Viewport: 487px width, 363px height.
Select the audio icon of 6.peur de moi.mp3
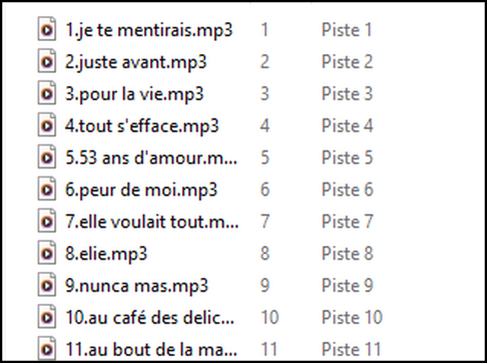point(47,190)
